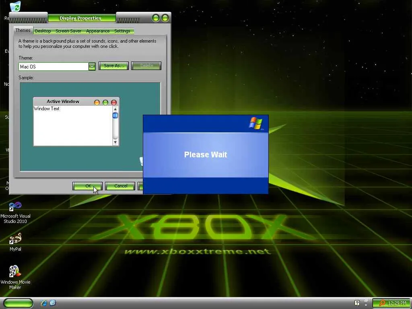This screenshot has height=309, width=412.
Task: Launch Internet Explorer from quick launch
Action: [x=44, y=303]
